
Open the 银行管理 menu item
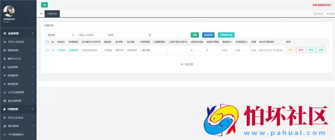[x=18, y=126]
